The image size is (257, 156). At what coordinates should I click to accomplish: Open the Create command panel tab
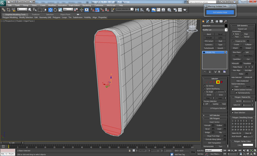tap(204, 21)
